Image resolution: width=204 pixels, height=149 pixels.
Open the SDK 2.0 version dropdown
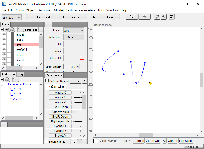click(11, 17)
